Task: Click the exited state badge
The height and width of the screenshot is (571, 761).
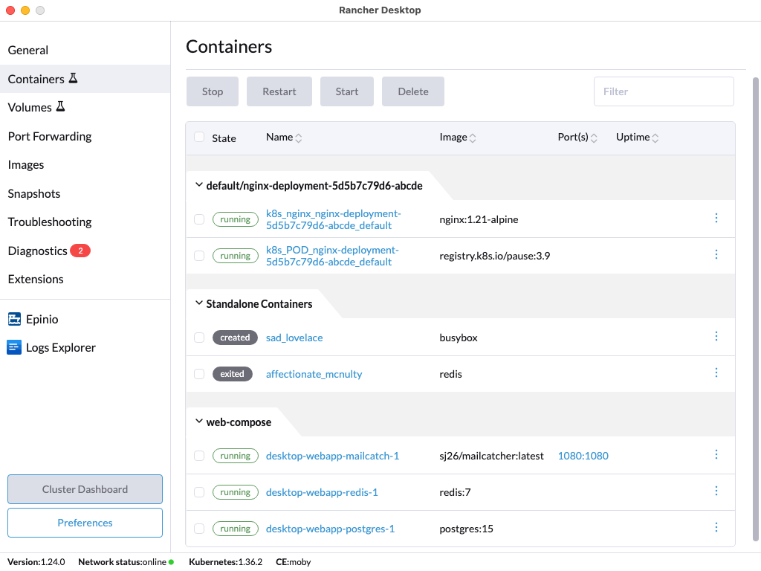Action: [233, 374]
